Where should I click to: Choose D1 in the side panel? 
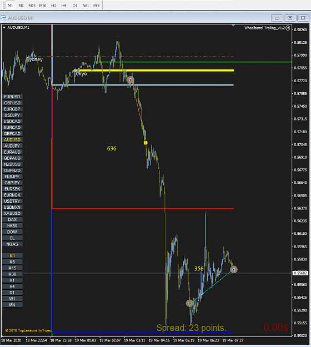tap(12, 293)
